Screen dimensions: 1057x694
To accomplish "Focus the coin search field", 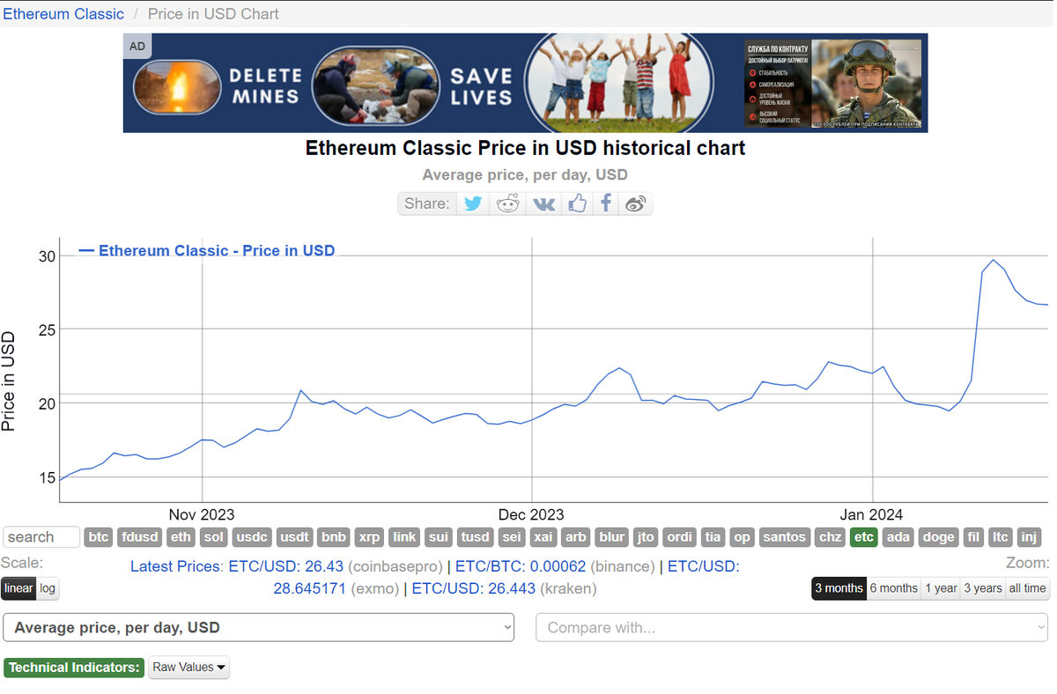I will click(42, 537).
